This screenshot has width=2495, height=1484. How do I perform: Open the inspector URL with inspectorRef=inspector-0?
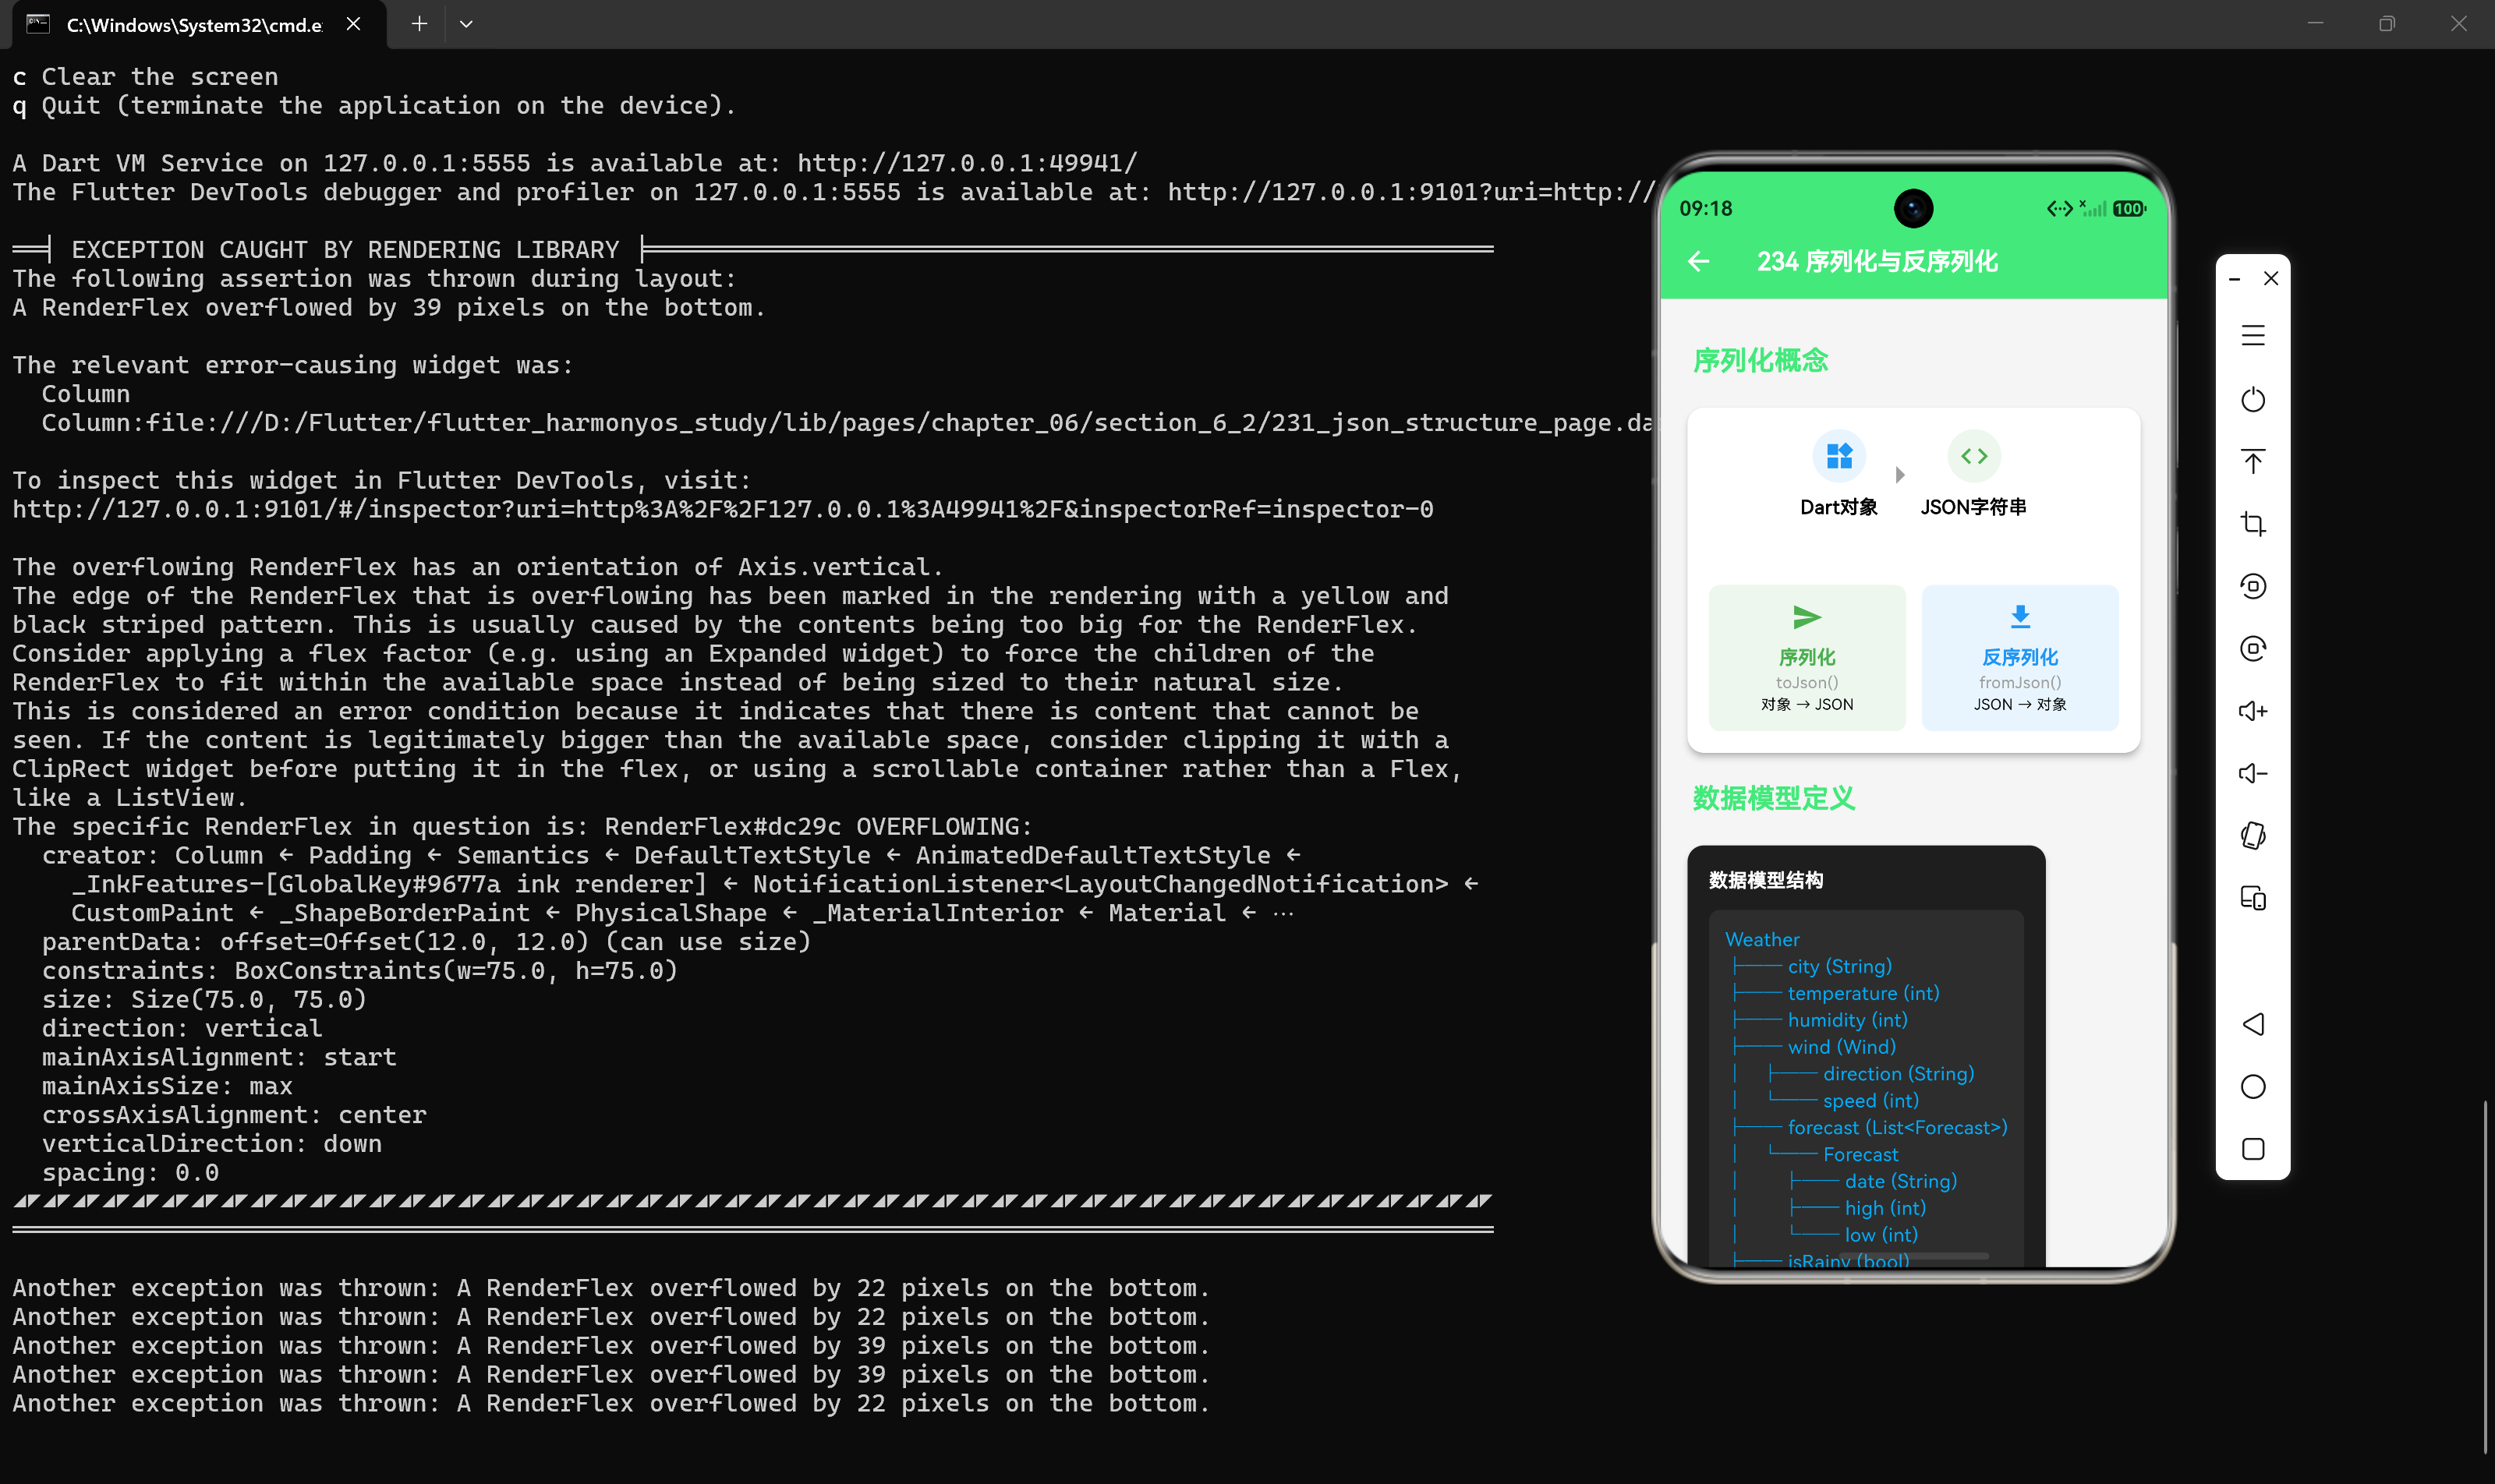click(722, 509)
